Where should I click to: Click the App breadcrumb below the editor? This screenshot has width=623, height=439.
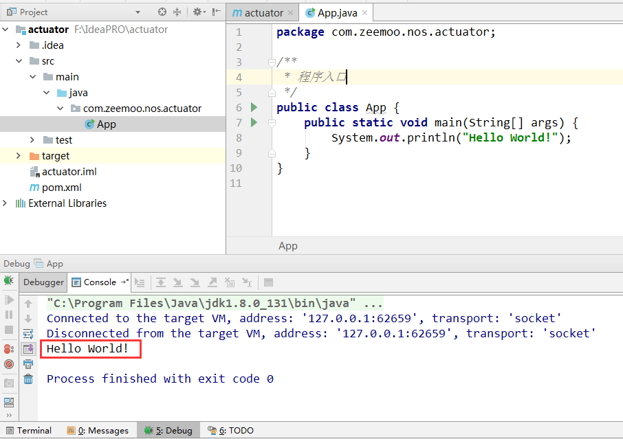click(x=288, y=246)
